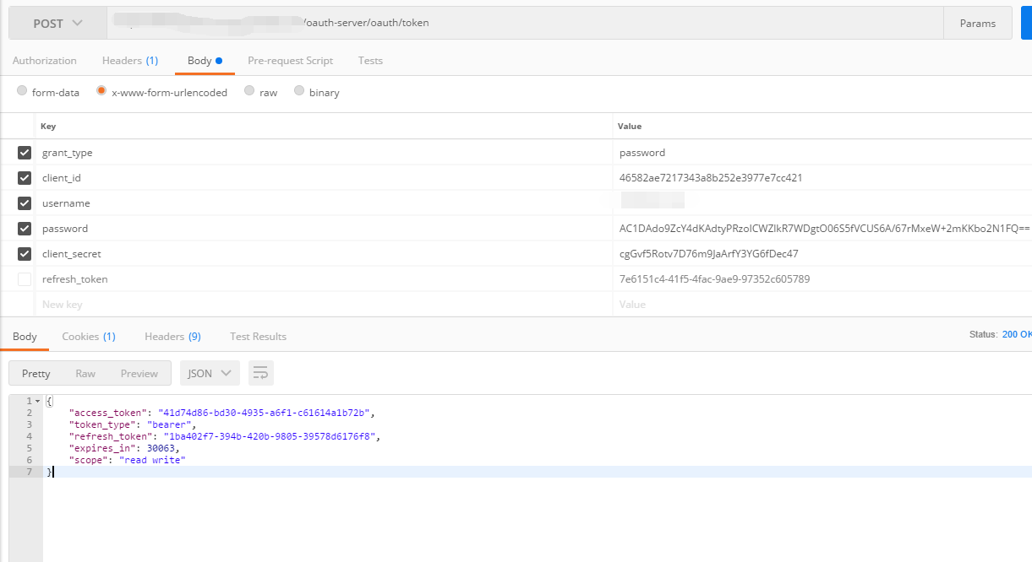The width and height of the screenshot is (1032, 562).
Task: Open the Pre-request Script tab
Action: click(x=290, y=61)
